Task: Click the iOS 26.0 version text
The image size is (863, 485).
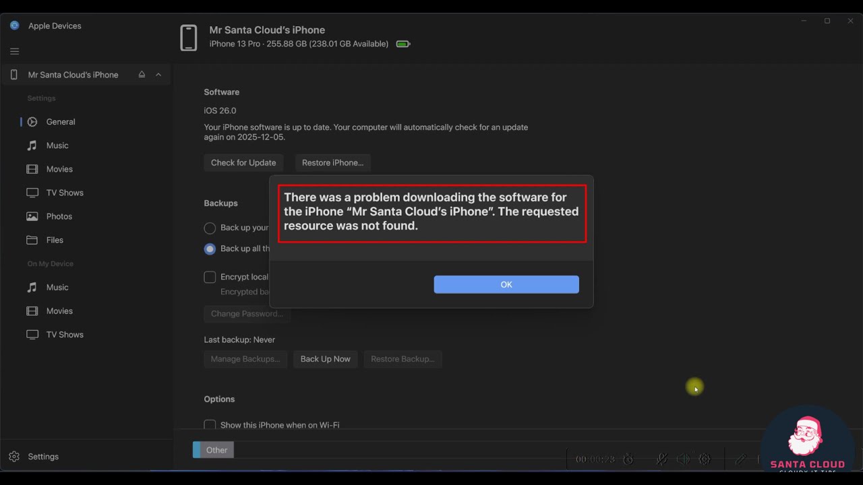Action: [x=220, y=110]
